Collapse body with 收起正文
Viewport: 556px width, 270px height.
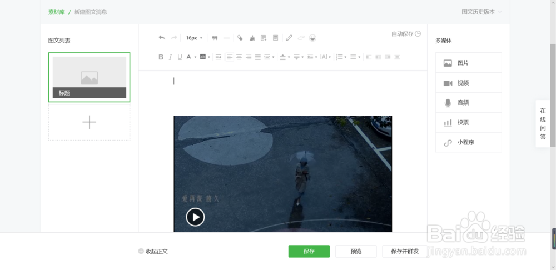(x=153, y=251)
